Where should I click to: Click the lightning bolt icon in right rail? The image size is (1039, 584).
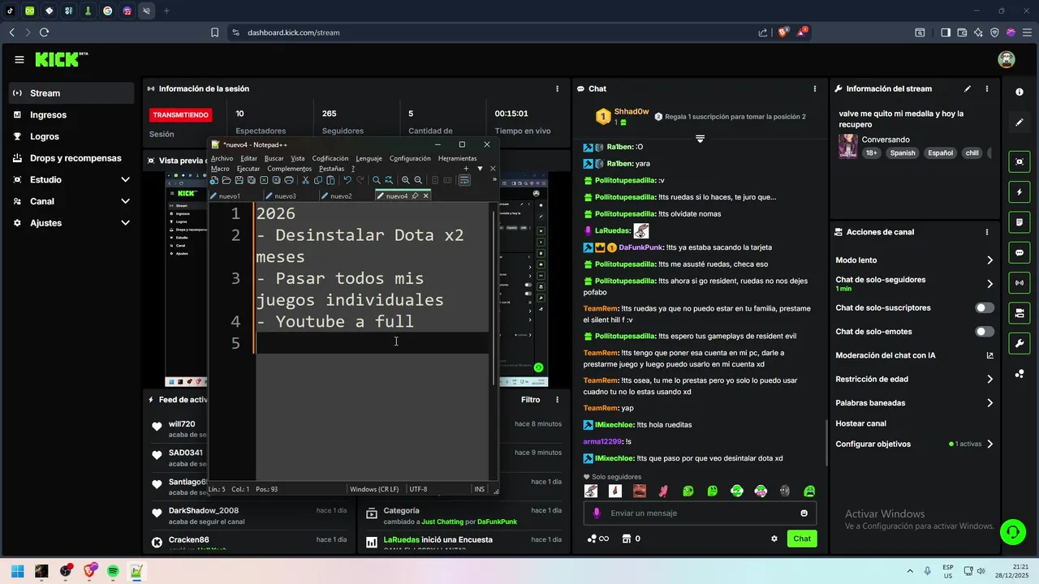(1020, 192)
